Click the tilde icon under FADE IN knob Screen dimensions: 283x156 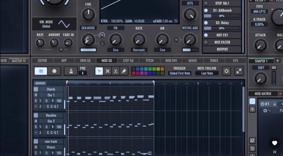tap(61, 49)
